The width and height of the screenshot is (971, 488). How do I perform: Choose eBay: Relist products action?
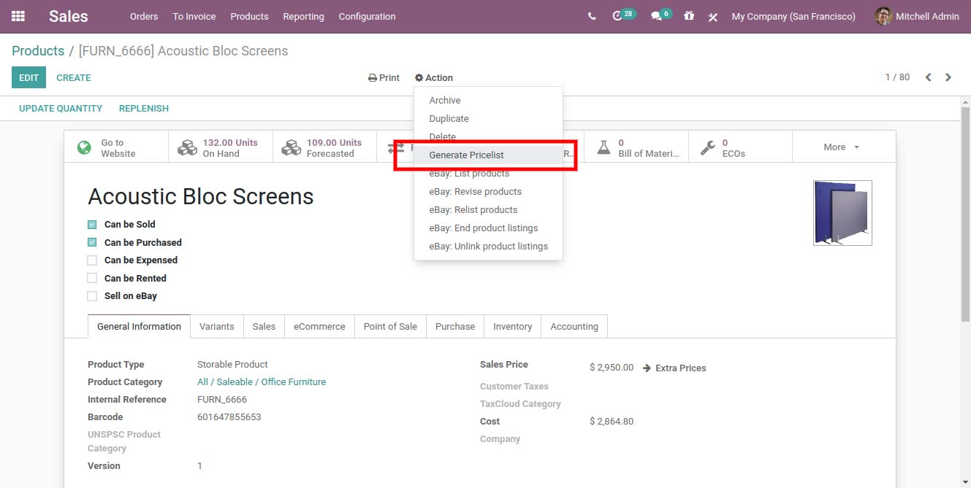pyautogui.click(x=488, y=210)
